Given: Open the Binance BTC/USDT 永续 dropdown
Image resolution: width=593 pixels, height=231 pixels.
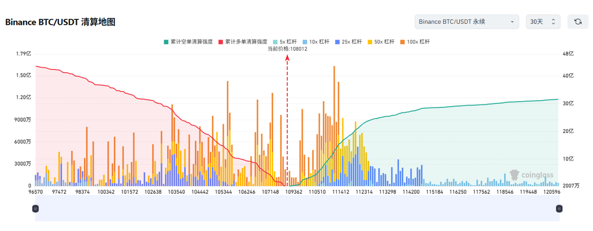Looking at the screenshot, I should [x=466, y=22].
